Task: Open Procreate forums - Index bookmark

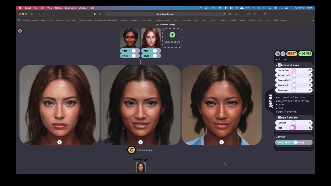Action: coord(66,20)
